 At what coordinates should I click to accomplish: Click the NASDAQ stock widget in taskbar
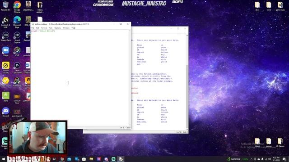point(238,159)
